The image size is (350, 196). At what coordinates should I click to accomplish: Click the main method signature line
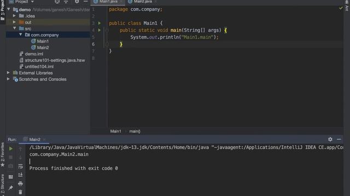pyautogui.click(x=173, y=30)
